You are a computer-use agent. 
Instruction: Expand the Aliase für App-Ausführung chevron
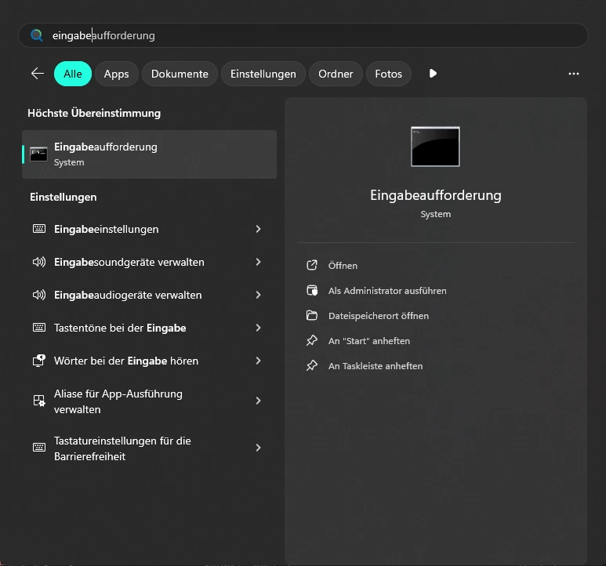point(258,401)
